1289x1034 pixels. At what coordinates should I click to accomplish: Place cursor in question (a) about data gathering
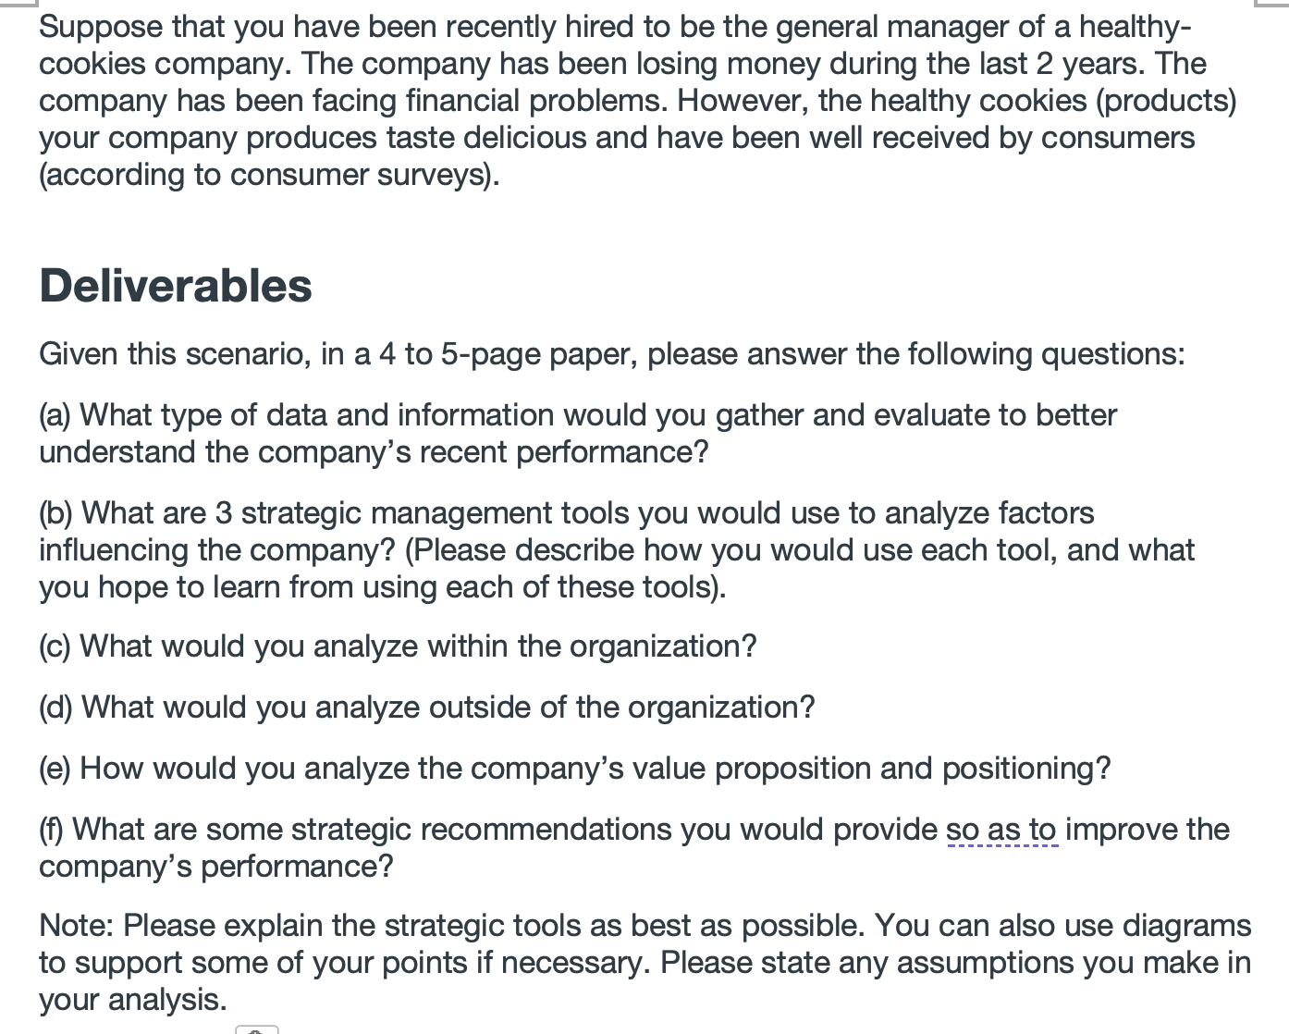pos(578,434)
